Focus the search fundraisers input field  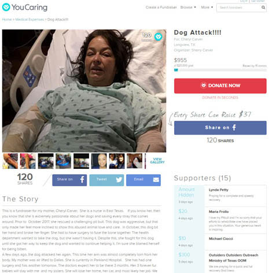coord(239,8)
